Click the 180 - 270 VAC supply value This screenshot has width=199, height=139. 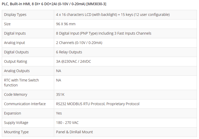click(x=67, y=123)
